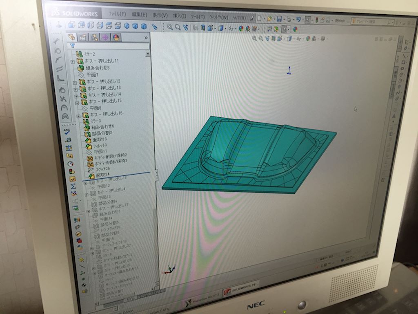The height and width of the screenshot is (314, 418).
Task: Click the tree filter funnel field
Action: point(108,46)
